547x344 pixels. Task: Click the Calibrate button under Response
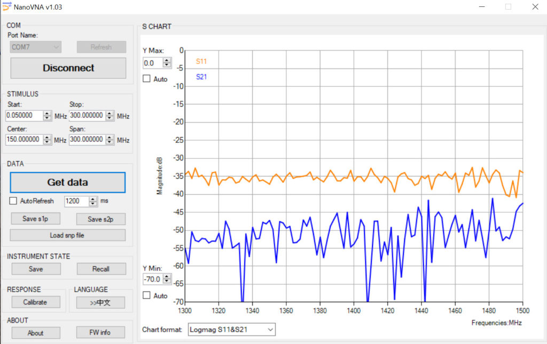pos(36,302)
